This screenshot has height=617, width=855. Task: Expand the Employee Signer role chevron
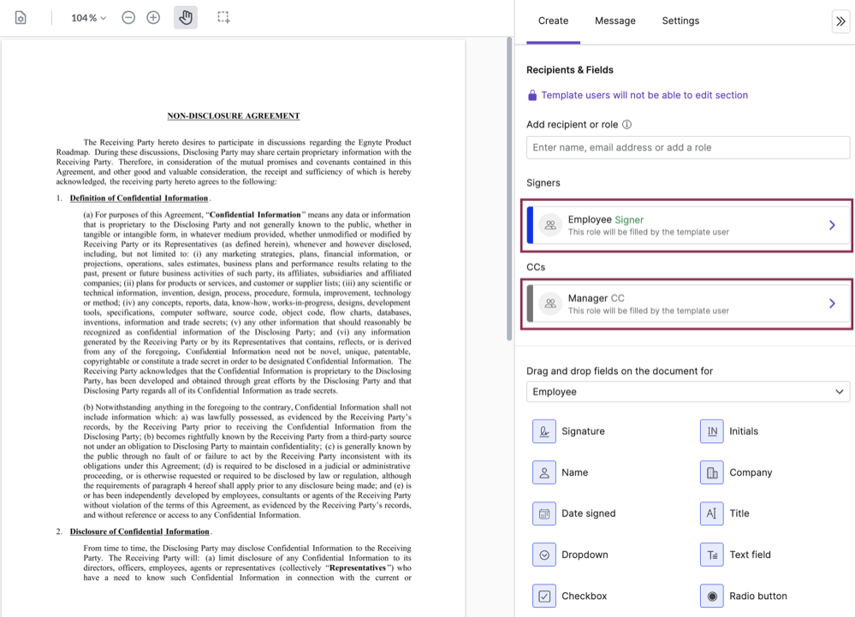tap(831, 225)
